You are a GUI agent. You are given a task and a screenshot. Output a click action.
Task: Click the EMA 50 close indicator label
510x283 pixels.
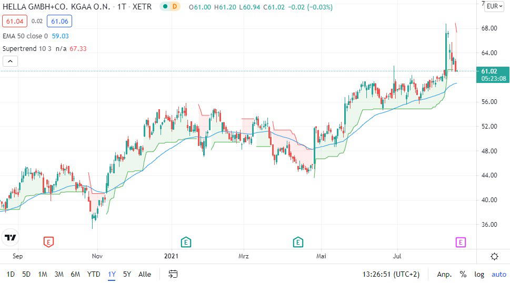pyautogui.click(x=25, y=36)
